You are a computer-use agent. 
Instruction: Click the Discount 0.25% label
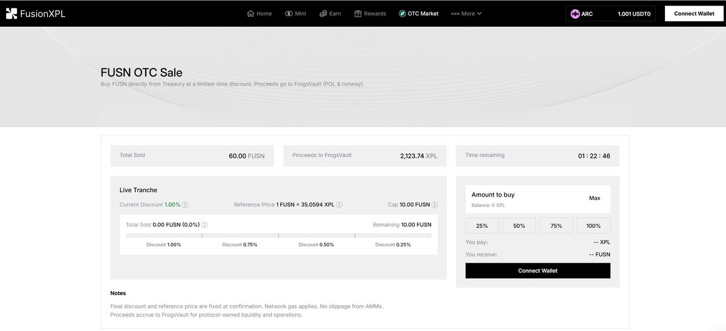pyautogui.click(x=393, y=244)
